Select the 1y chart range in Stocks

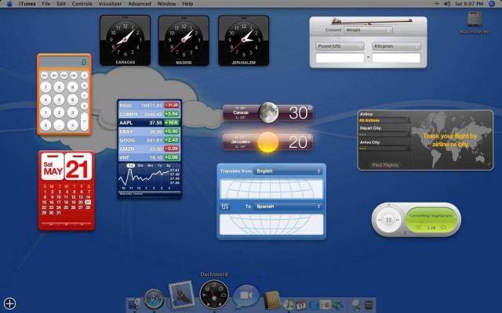click(159, 166)
